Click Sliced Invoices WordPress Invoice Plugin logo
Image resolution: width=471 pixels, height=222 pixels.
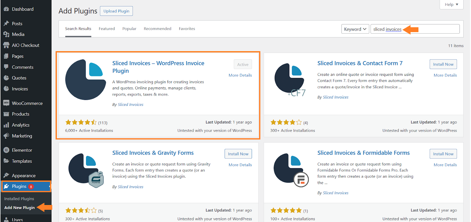point(86,80)
